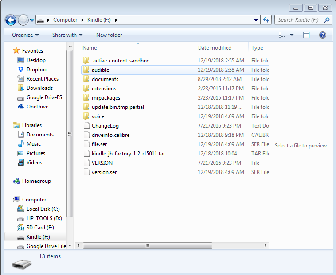Change view with the view icon
Viewport: 336px width, 275px height.
(282, 35)
